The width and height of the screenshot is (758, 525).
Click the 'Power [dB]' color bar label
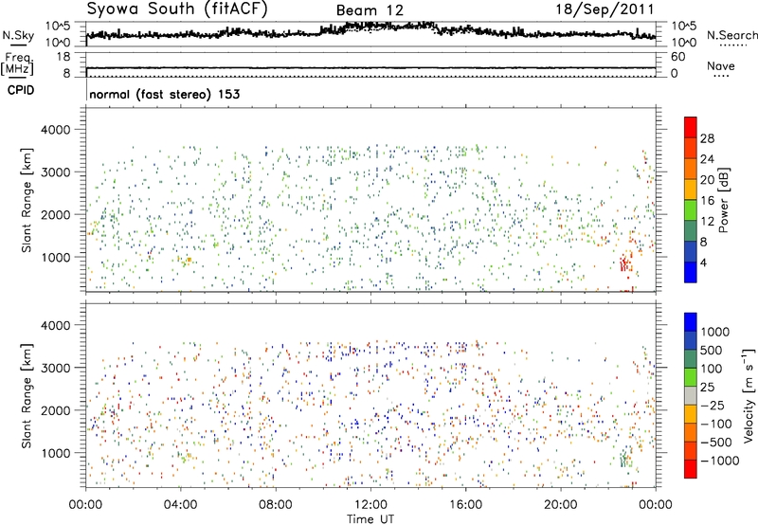723,200
